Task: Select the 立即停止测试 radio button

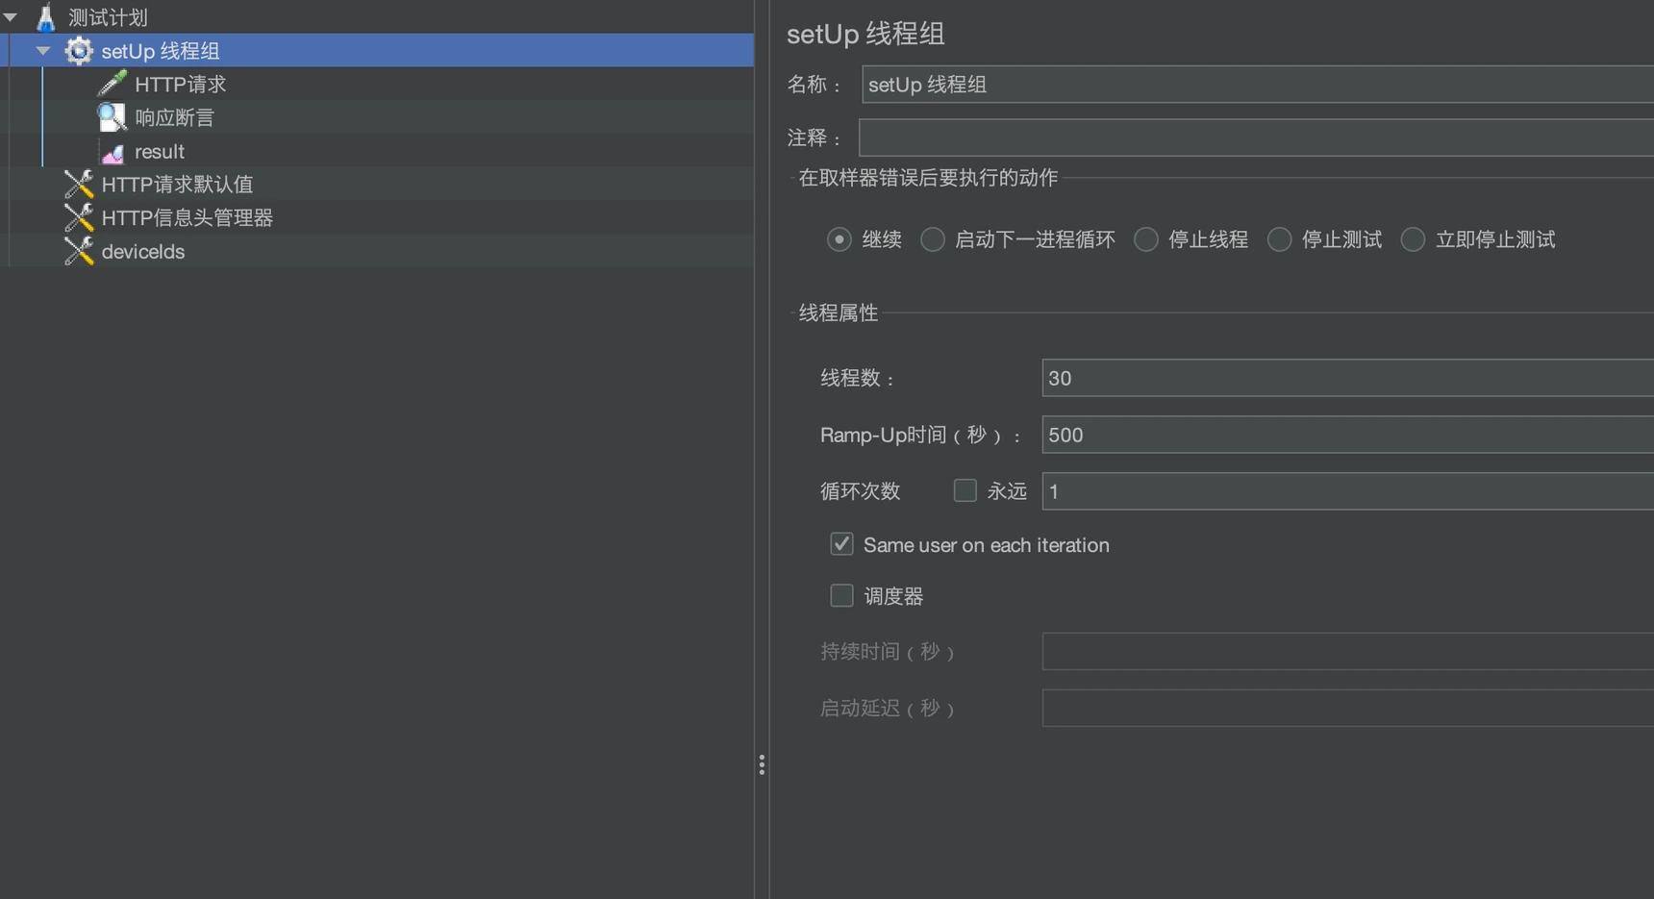Action: coord(1413,239)
